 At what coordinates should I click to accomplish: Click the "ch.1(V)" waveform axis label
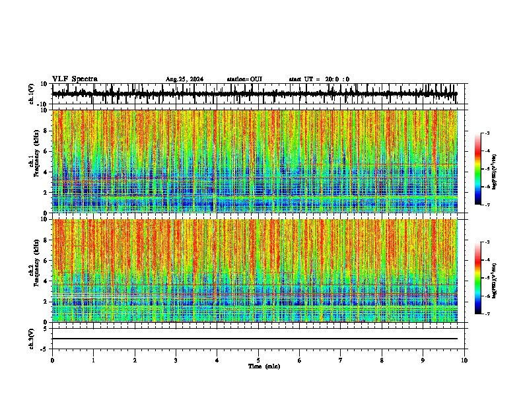(32, 94)
